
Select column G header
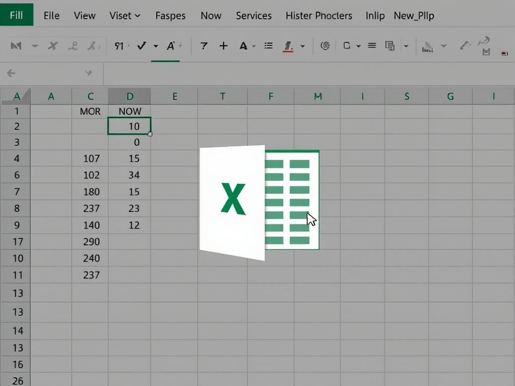(450, 96)
